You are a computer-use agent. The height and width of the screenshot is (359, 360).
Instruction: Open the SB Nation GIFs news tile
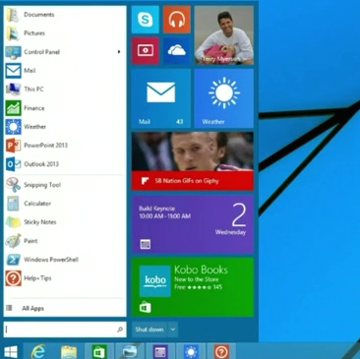[x=193, y=161]
